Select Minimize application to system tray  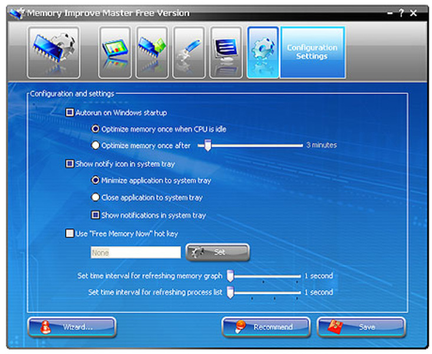click(x=95, y=181)
